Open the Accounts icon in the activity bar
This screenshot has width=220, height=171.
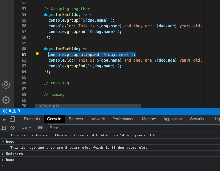point(6,85)
